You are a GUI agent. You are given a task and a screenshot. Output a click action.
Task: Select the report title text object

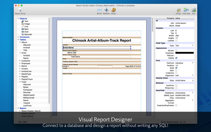102,40
